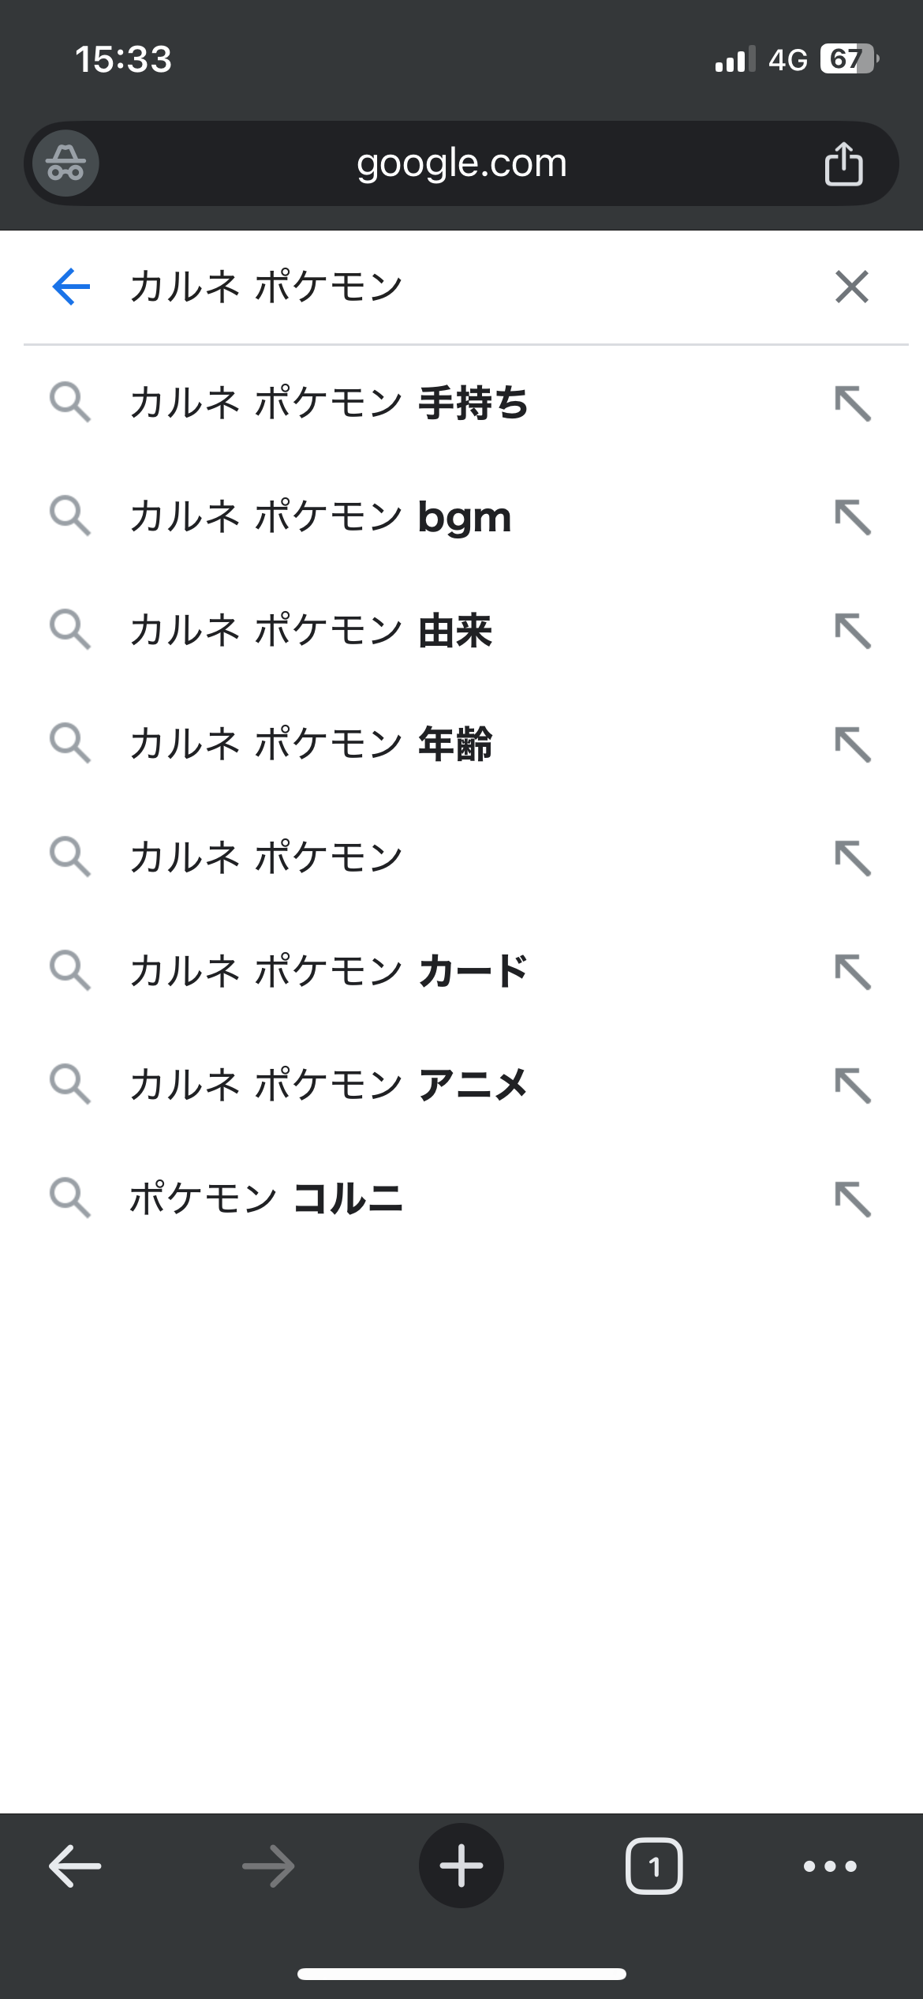Go back using bottom toolbar back arrow
This screenshot has width=923, height=1999.
point(75,1866)
